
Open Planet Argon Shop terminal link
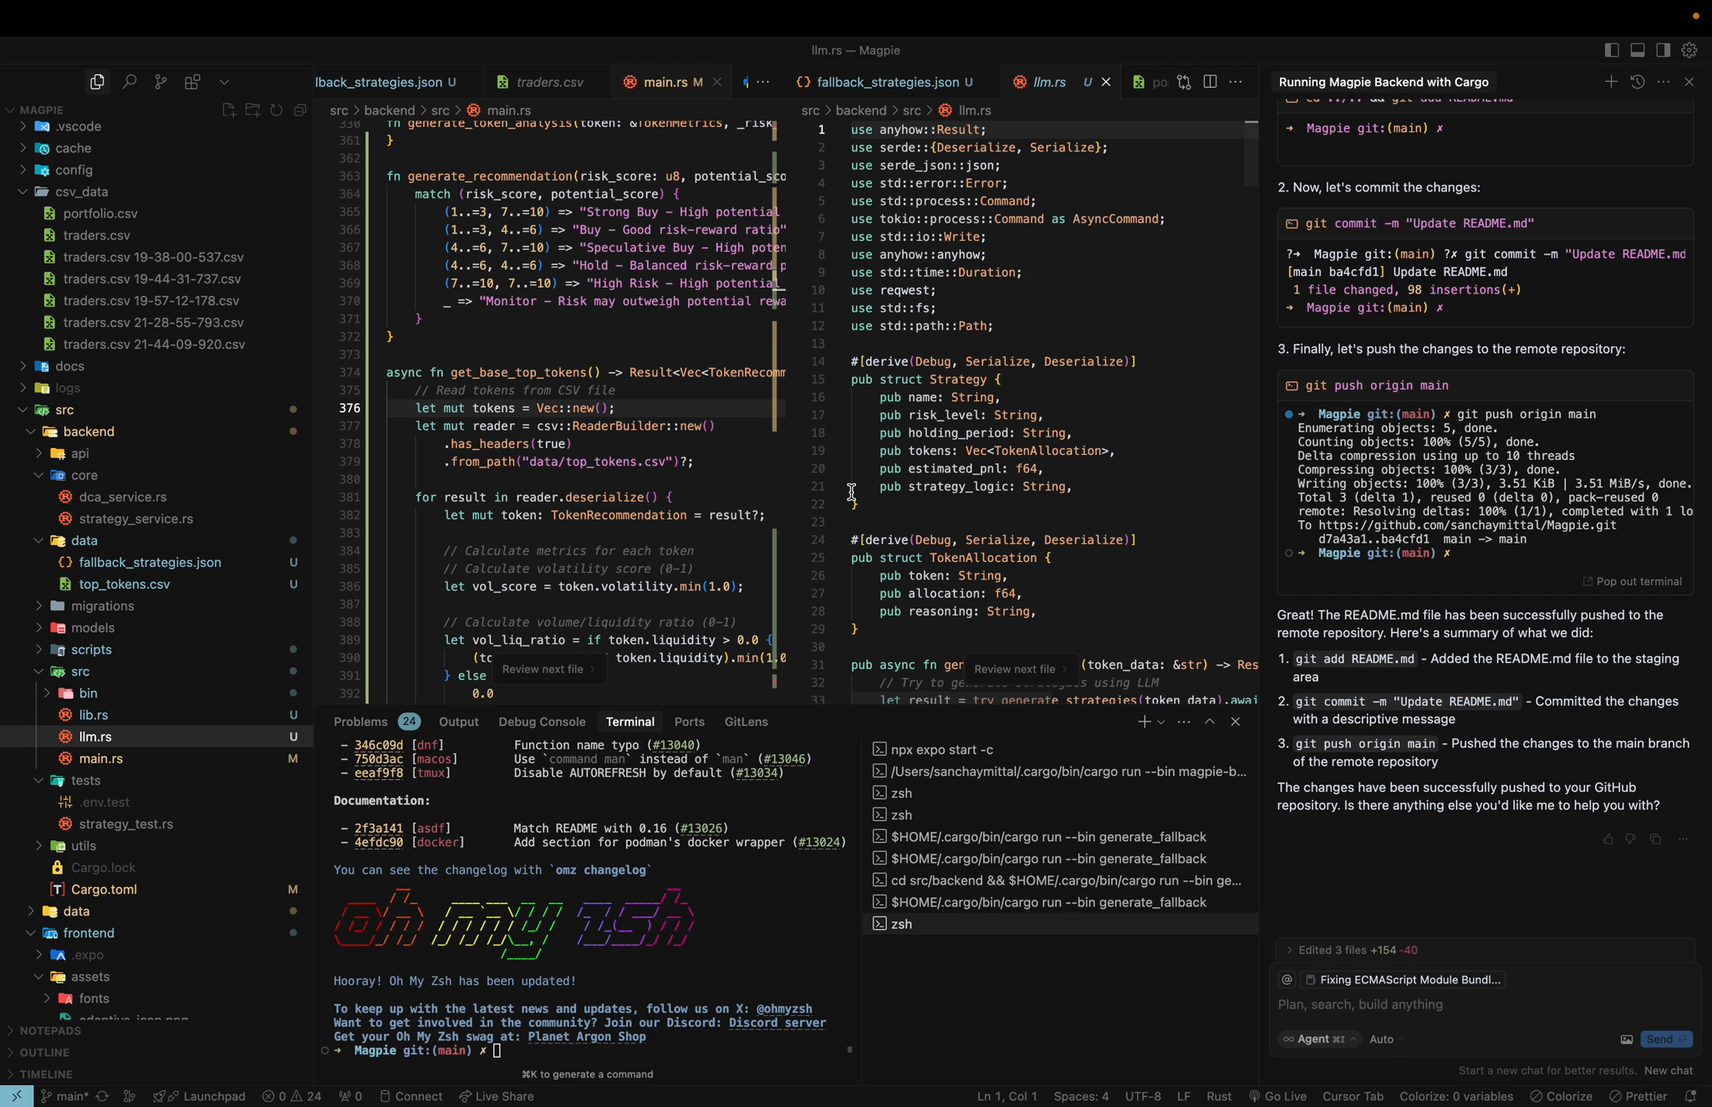[586, 1037]
